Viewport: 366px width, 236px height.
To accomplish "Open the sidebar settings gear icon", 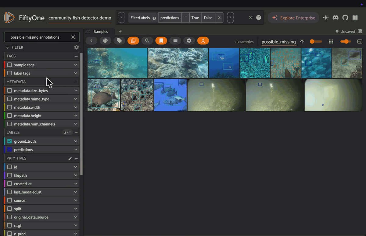I will coord(77,47).
